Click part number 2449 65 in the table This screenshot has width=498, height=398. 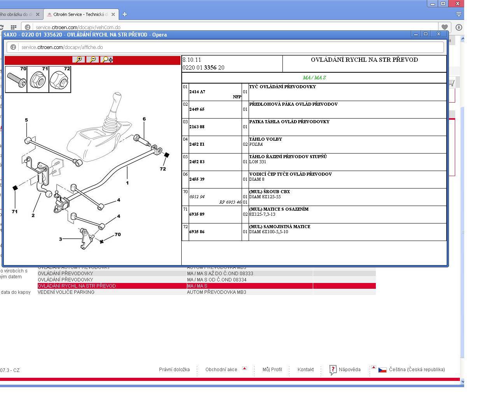click(x=196, y=110)
